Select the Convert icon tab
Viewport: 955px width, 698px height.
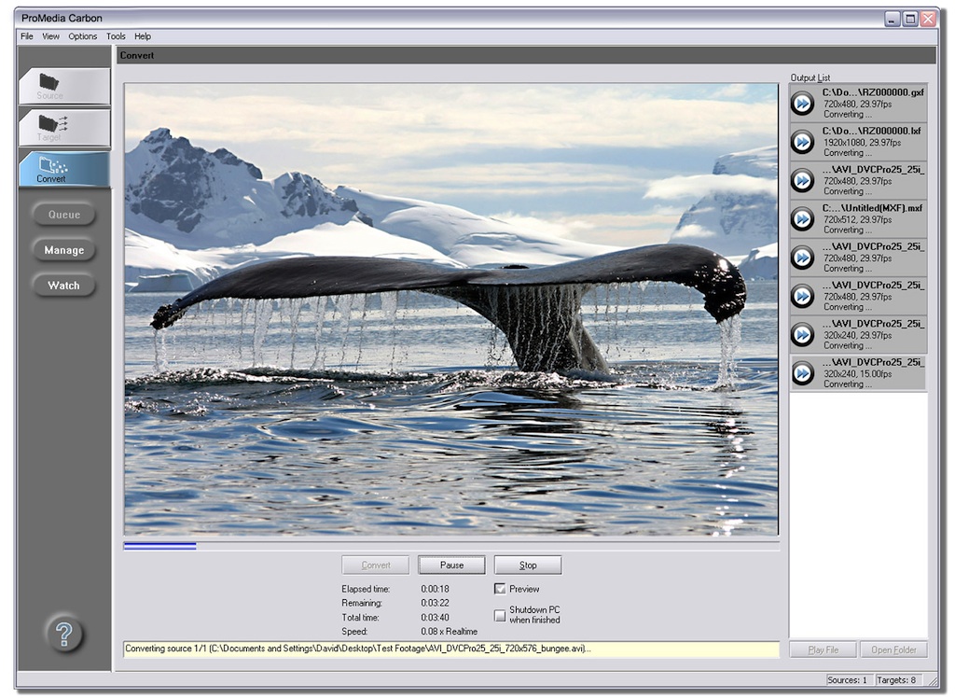click(52, 167)
